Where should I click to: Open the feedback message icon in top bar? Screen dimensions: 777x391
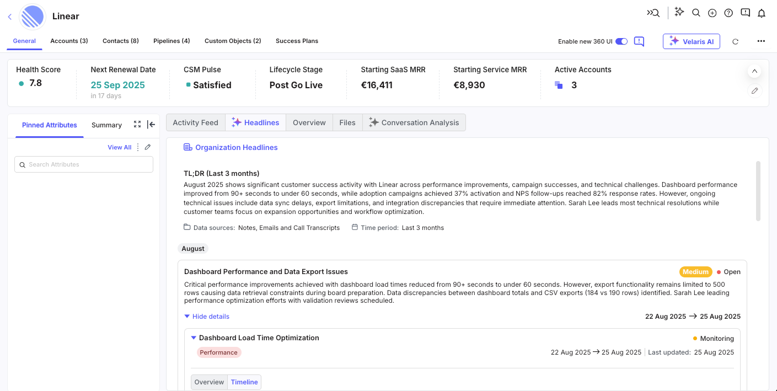(x=745, y=13)
